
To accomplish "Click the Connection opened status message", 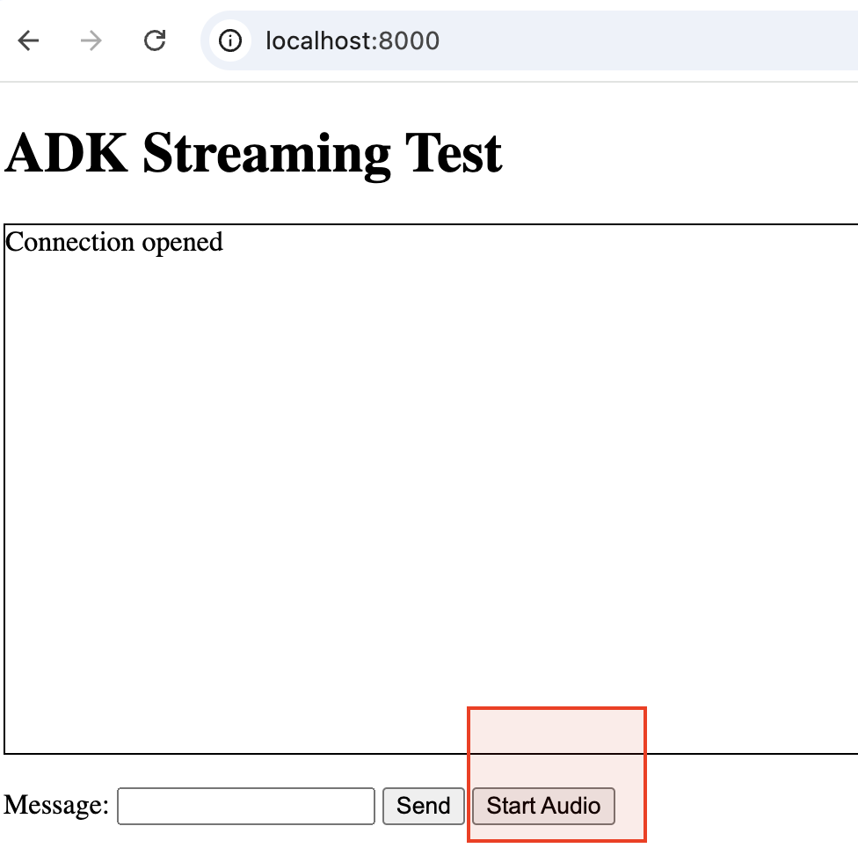I will tap(114, 242).
